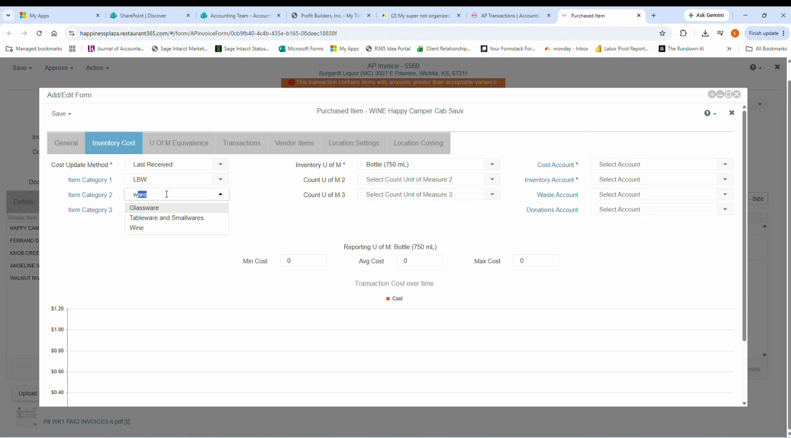Close the AP Invoice page X icon
791x438 pixels.
(x=777, y=67)
